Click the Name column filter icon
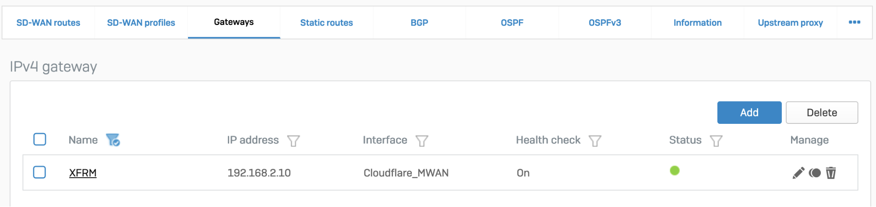 coord(113,140)
